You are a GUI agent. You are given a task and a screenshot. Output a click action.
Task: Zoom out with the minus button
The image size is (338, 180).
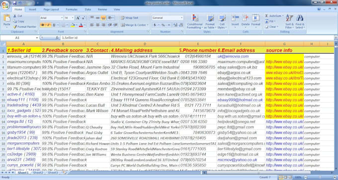coord(306,177)
